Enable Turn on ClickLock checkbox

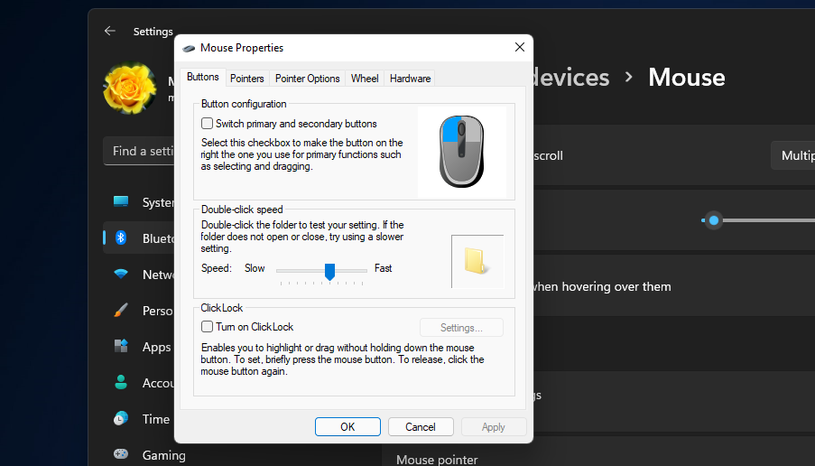(207, 327)
